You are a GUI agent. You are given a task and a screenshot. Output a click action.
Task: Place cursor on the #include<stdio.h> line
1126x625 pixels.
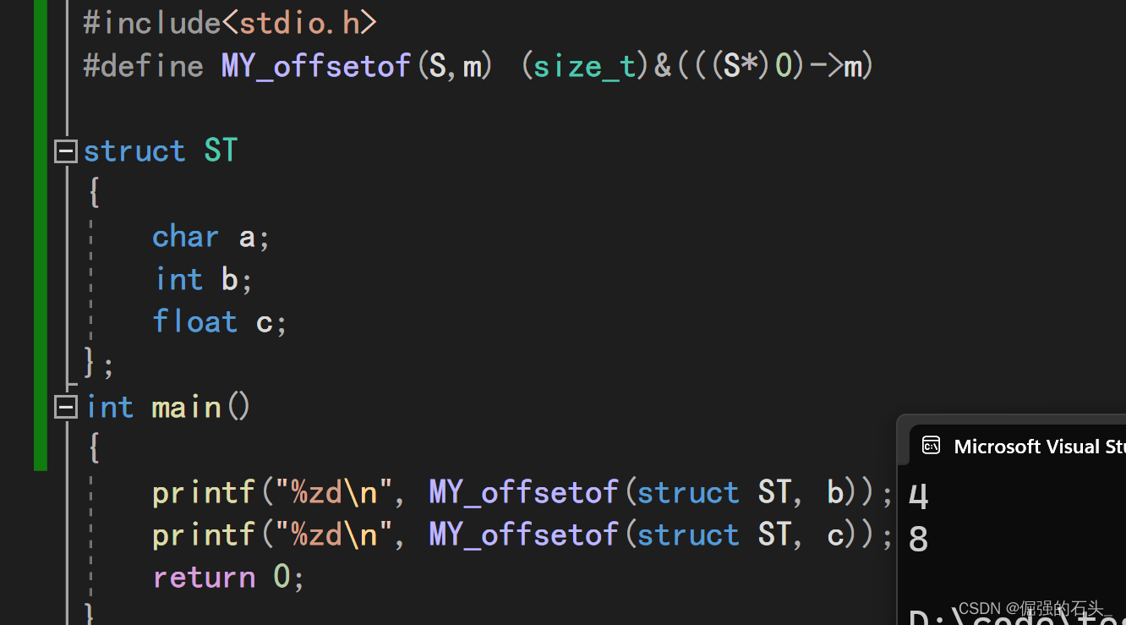(x=229, y=23)
